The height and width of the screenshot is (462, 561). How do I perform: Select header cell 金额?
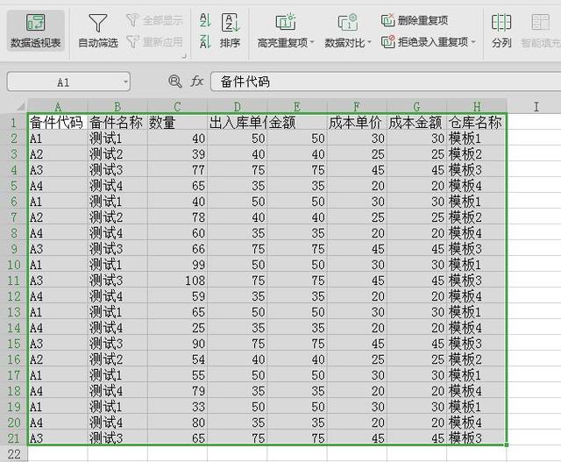(297, 123)
